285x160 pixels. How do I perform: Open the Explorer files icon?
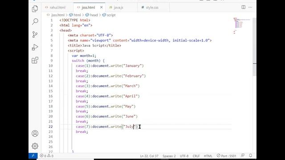point(35,9)
